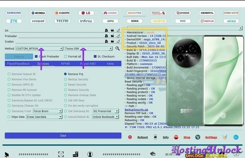
Task: Select the Remove Frp radio option
Action: pos(65,74)
